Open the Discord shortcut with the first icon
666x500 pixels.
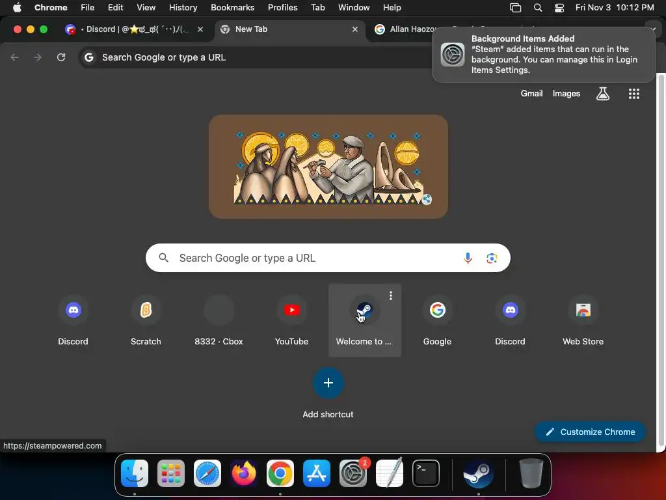tap(73, 320)
